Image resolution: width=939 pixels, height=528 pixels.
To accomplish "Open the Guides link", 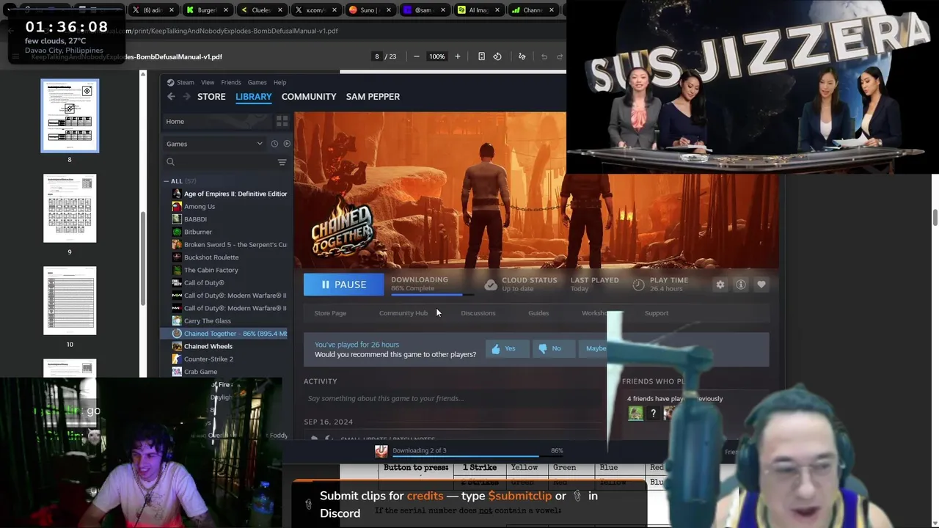I will [x=538, y=313].
